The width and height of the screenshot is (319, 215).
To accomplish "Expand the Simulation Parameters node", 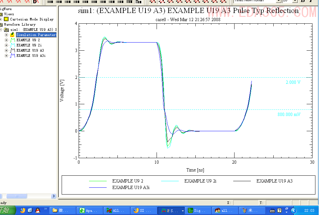I will pos(6,35).
